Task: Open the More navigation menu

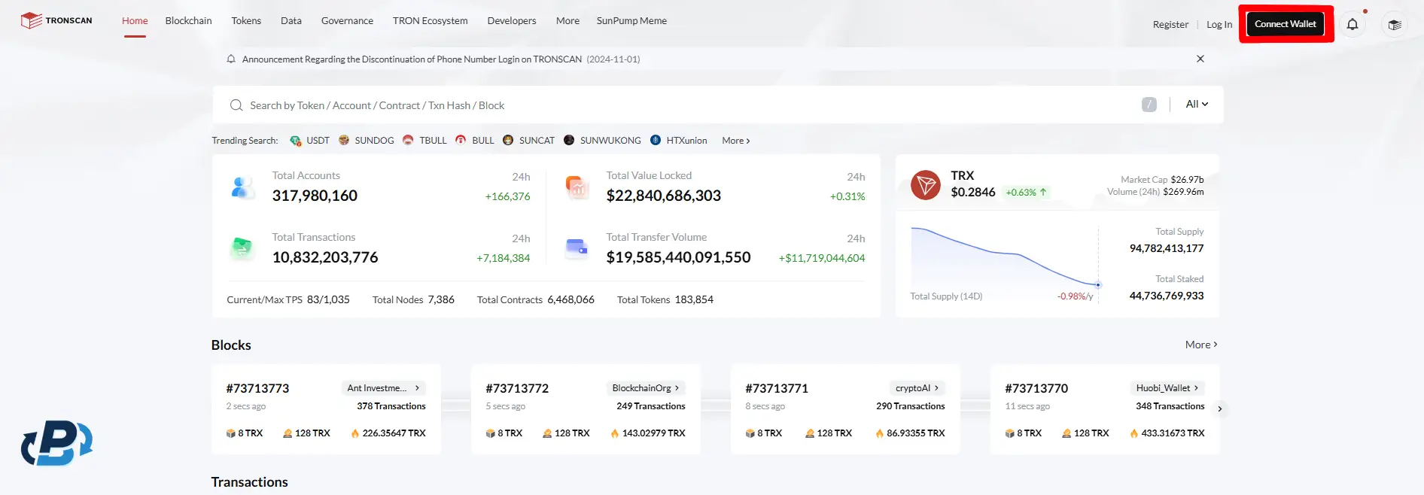Action: point(567,21)
